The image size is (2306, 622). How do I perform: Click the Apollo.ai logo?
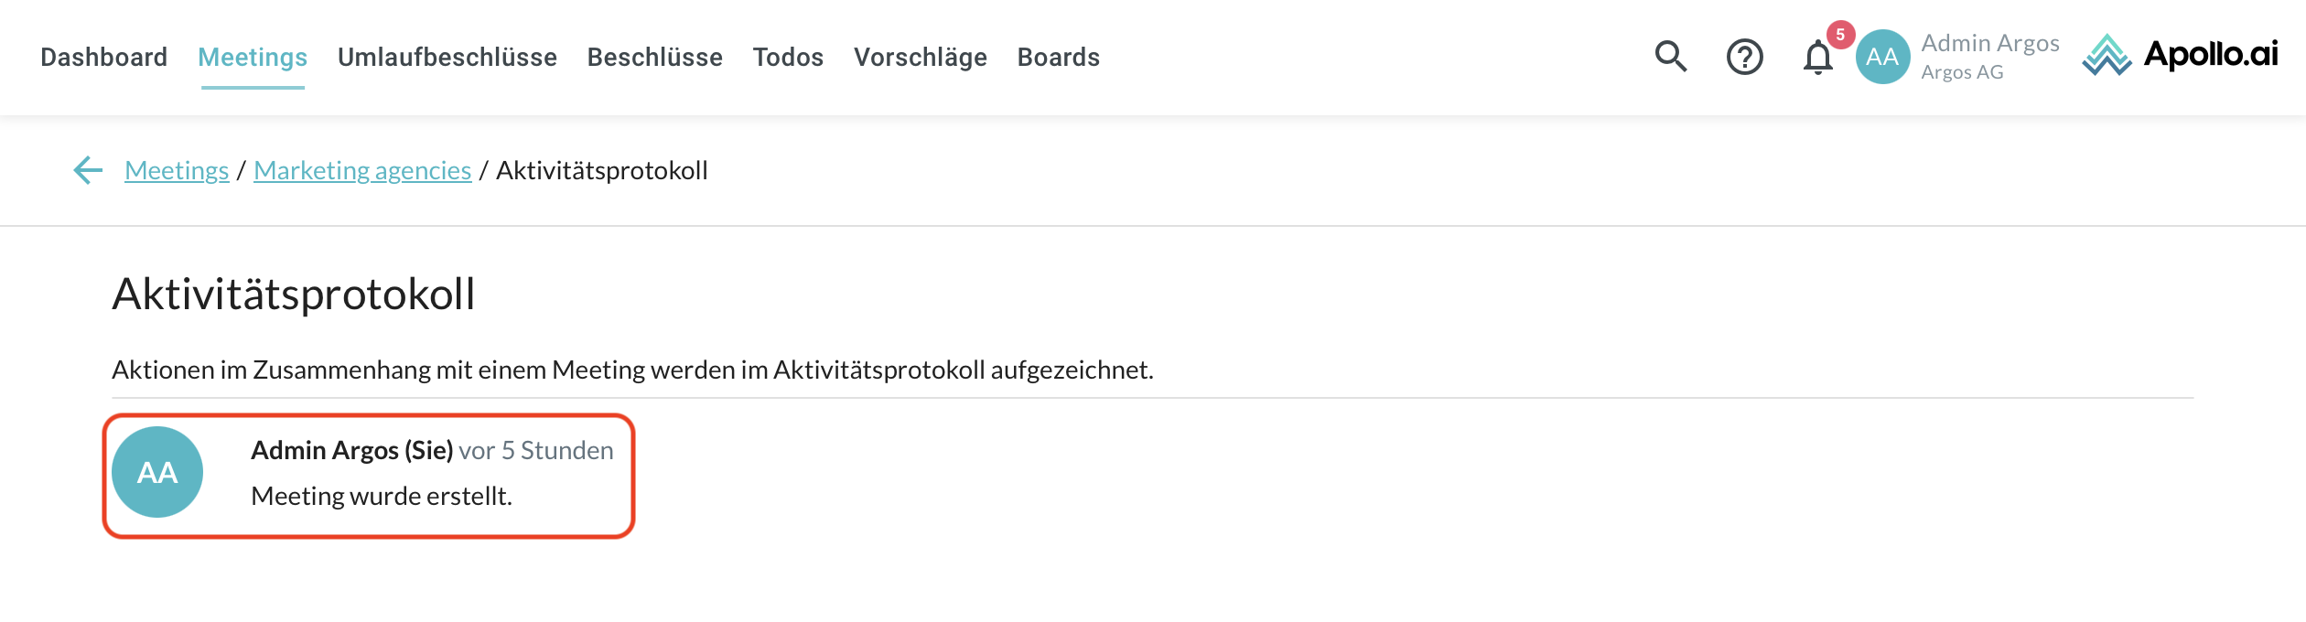click(x=2179, y=55)
